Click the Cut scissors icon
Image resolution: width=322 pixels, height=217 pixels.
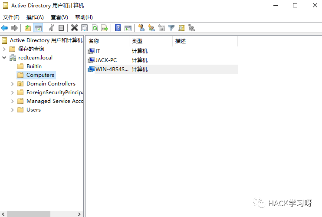point(51,28)
